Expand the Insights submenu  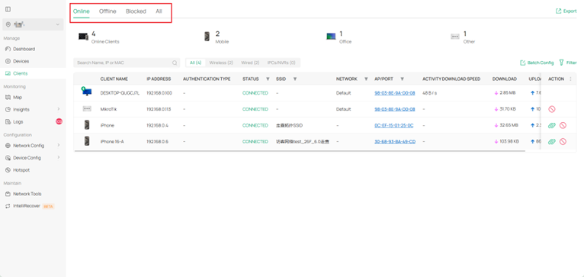[59, 109]
